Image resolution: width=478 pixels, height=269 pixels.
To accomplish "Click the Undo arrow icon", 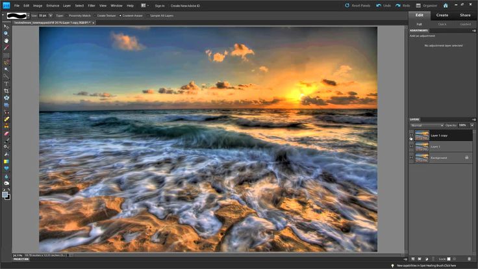I will [x=378, y=5].
